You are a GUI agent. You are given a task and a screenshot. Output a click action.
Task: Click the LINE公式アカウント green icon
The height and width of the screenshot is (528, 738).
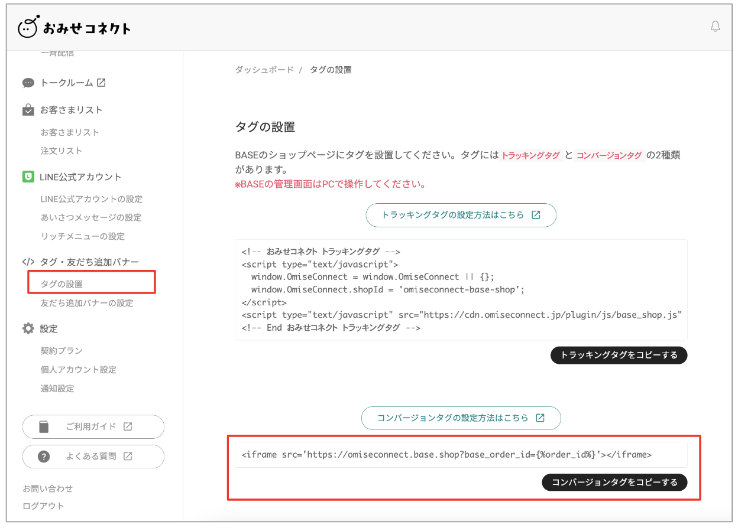tap(28, 177)
